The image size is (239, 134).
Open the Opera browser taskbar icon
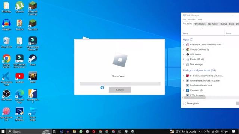94,131
